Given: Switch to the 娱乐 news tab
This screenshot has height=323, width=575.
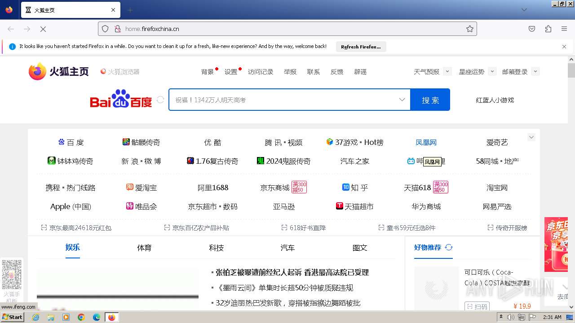Looking at the screenshot, I should (72, 248).
